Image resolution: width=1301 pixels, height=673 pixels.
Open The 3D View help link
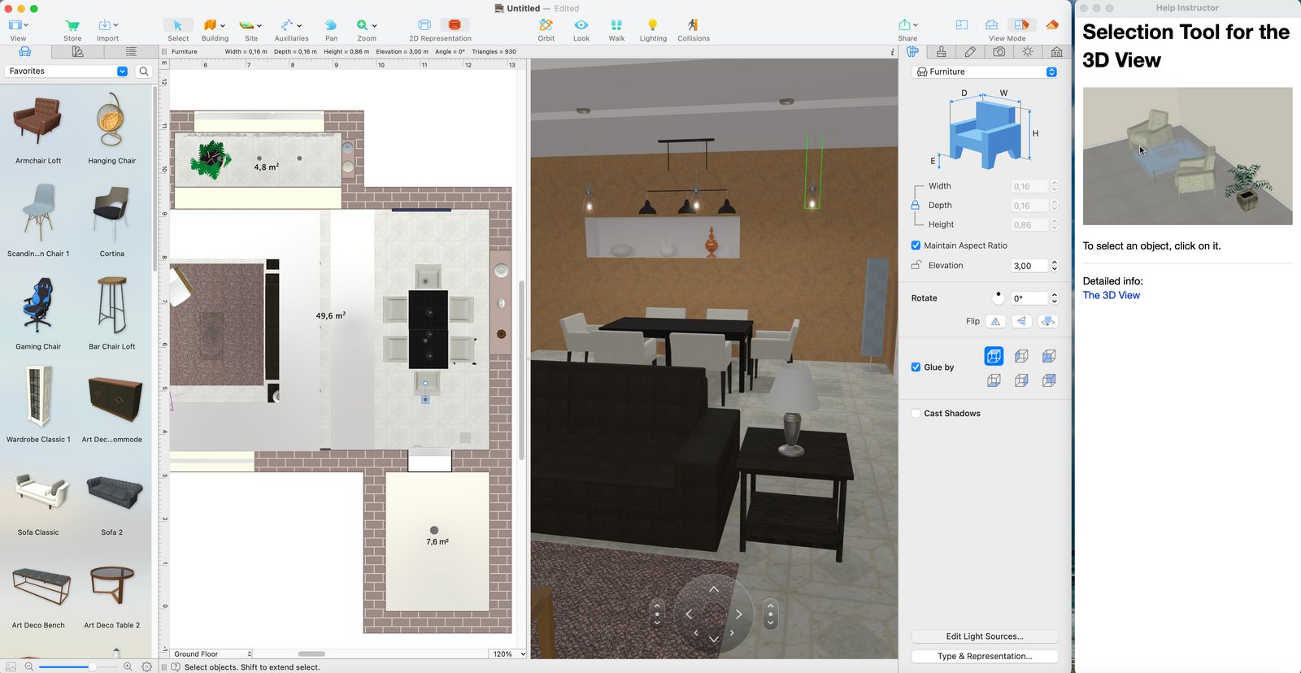[1111, 296]
